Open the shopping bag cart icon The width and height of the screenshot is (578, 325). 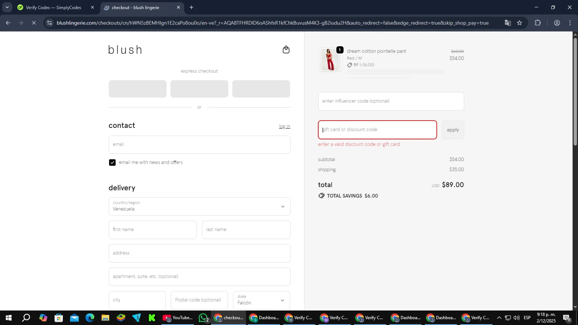tap(286, 50)
